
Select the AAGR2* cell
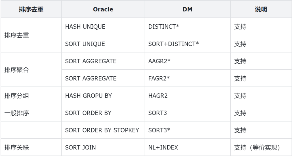[x=159, y=61]
